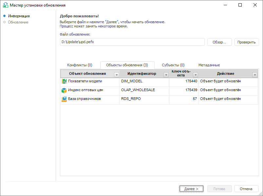The height and width of the screenshot is (196, 263).
Task: Switch to the Конфликты (0) tab
Action: (x=80, y=65)
